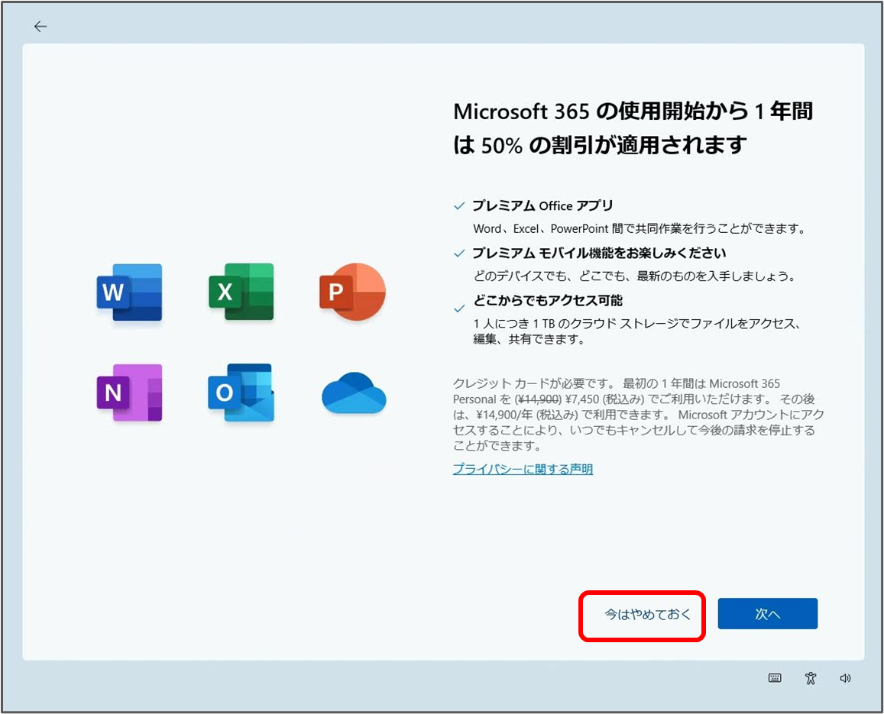The image size is (884, 714).
Task: Click the checkmark beside プレミアム モバイル機能
Action: (x=459, y=253)
